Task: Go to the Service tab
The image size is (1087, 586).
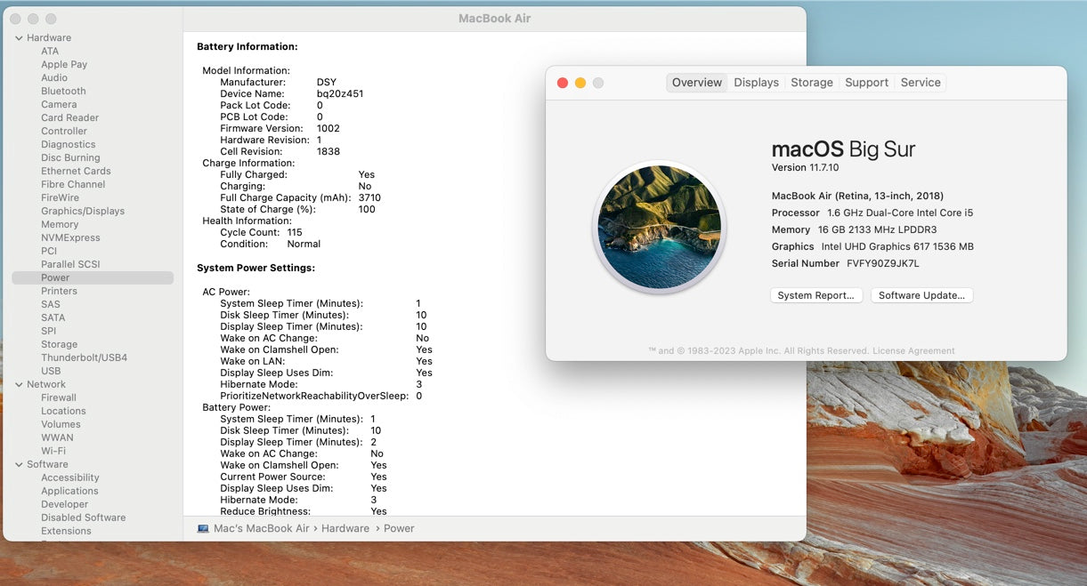Action: coord(920,83)
